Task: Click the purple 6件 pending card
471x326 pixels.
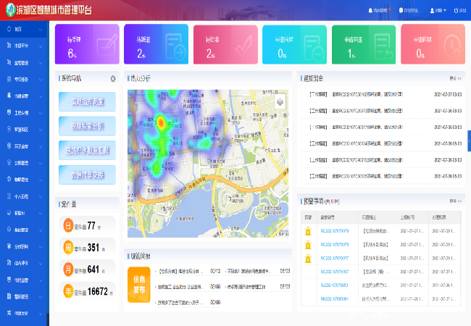Action: tap(86, 44)
